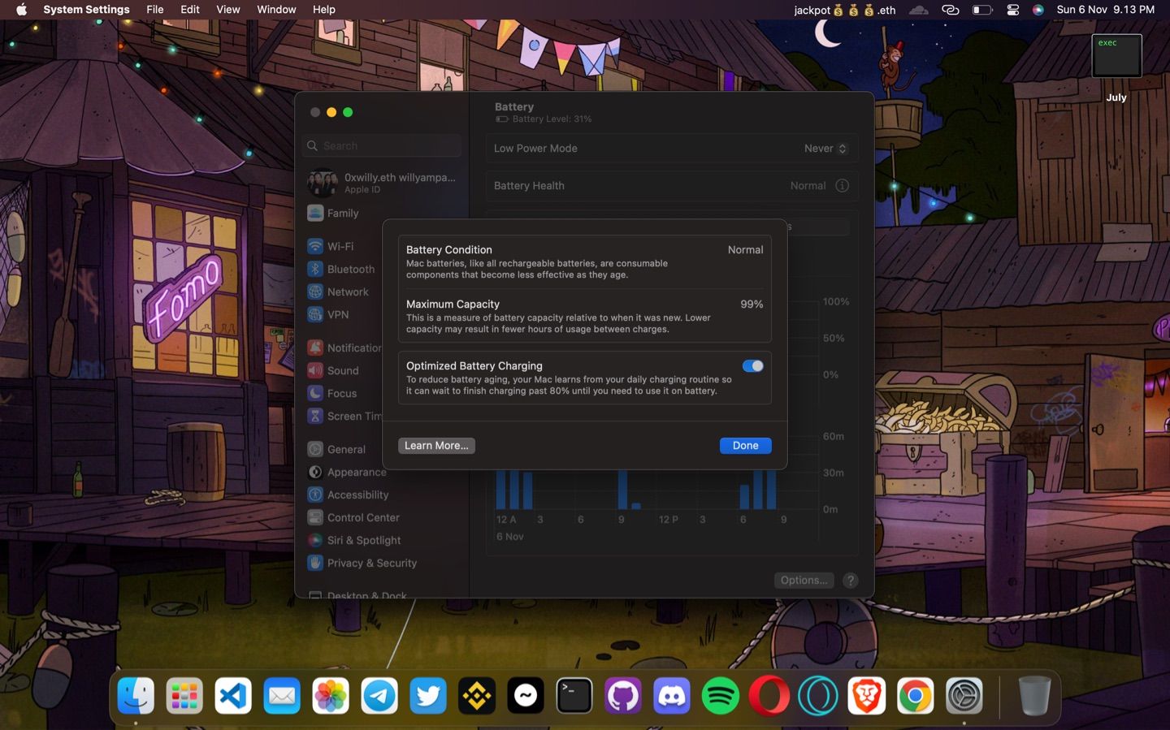Click the help question mark button

click(x=850, y=580)
